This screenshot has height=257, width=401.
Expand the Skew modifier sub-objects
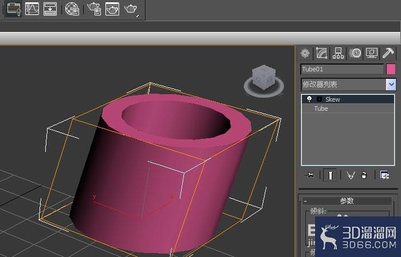[x=319, y=99]
